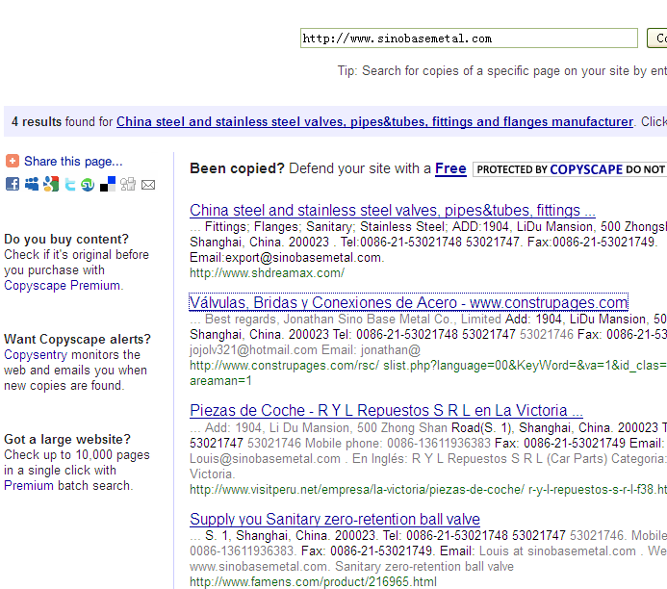Image resolution: width=667 pixels, height=589 pixels.
Task: Open 'China steel and stainless steel valves' results header link
Action: 374,122
